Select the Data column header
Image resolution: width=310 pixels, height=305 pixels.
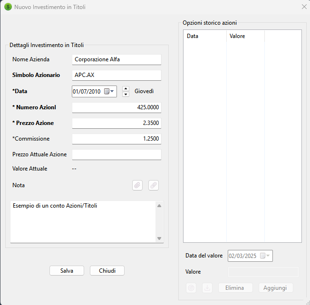204,36
